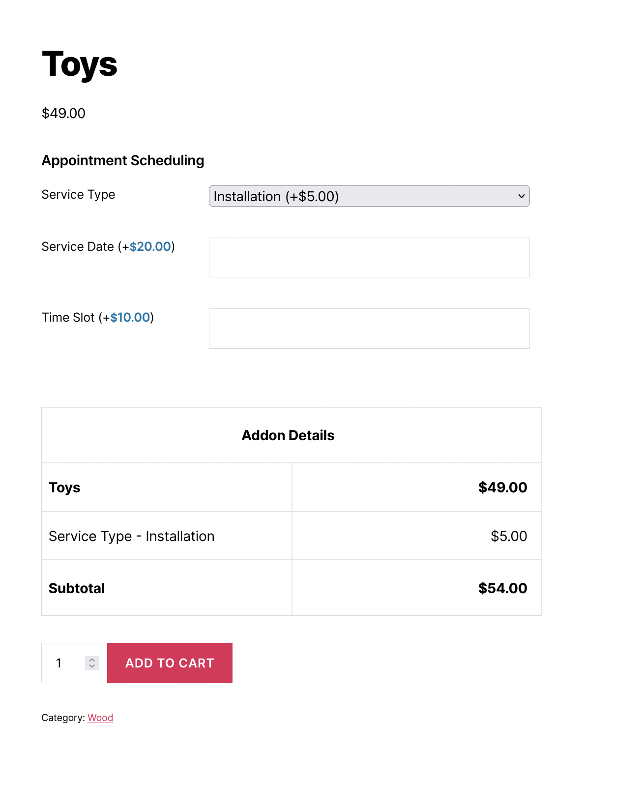Viewport: 643px width, 786px height.
Task: Click the $5.00 installation addon price
Action: tap(509, 536)
